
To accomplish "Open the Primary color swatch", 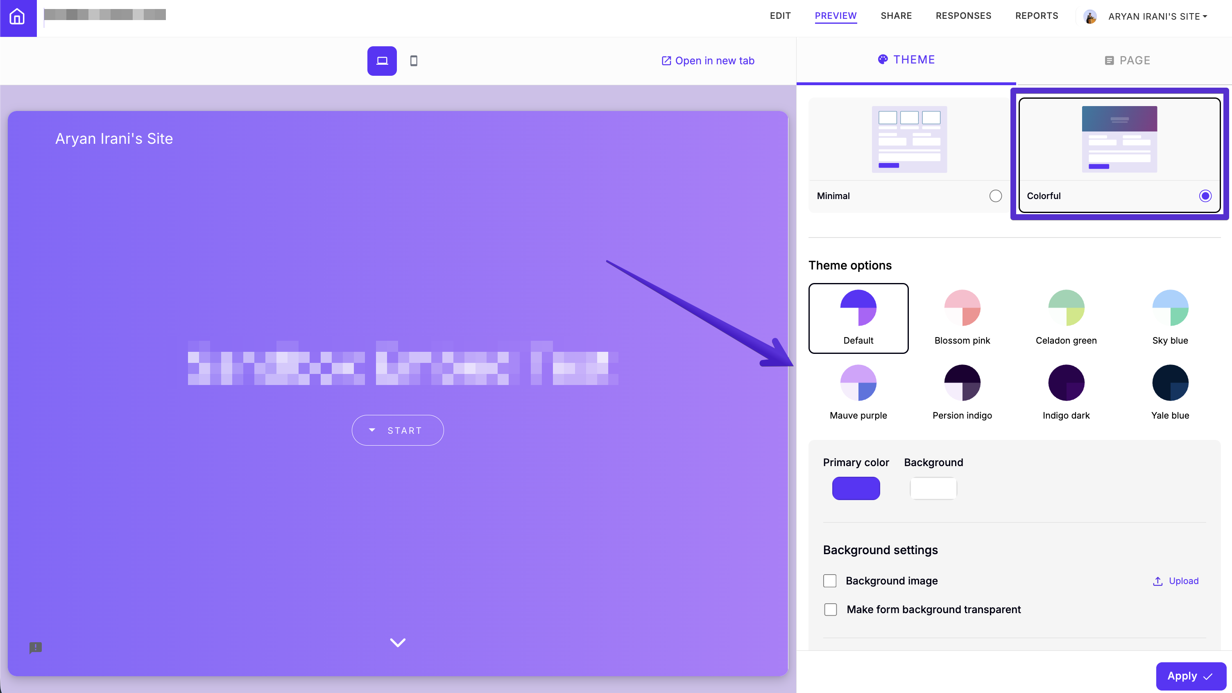I will pyautogui.click(x=856, y=488).
